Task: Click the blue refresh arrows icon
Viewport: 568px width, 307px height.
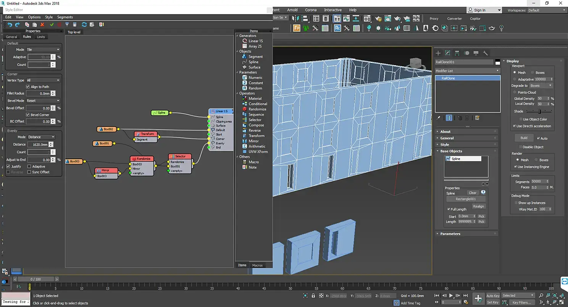Action: tap(84, 25)
